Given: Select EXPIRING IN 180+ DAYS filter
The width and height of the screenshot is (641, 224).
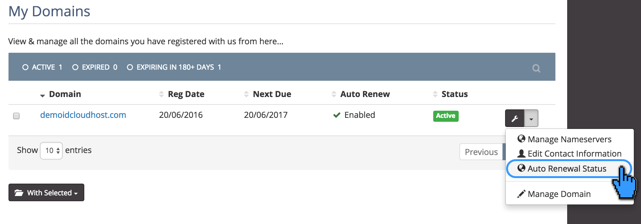Looking at the screenshot, I should 130,67.
